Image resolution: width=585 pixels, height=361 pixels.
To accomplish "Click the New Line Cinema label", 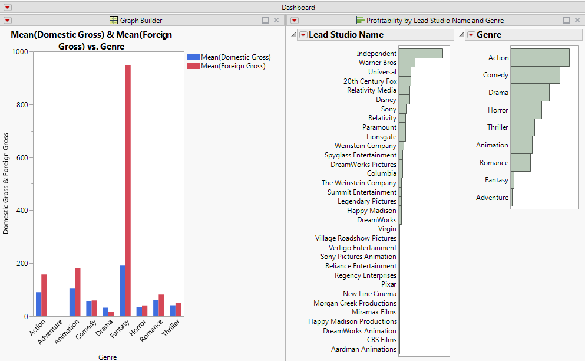I will pos(370,293).
